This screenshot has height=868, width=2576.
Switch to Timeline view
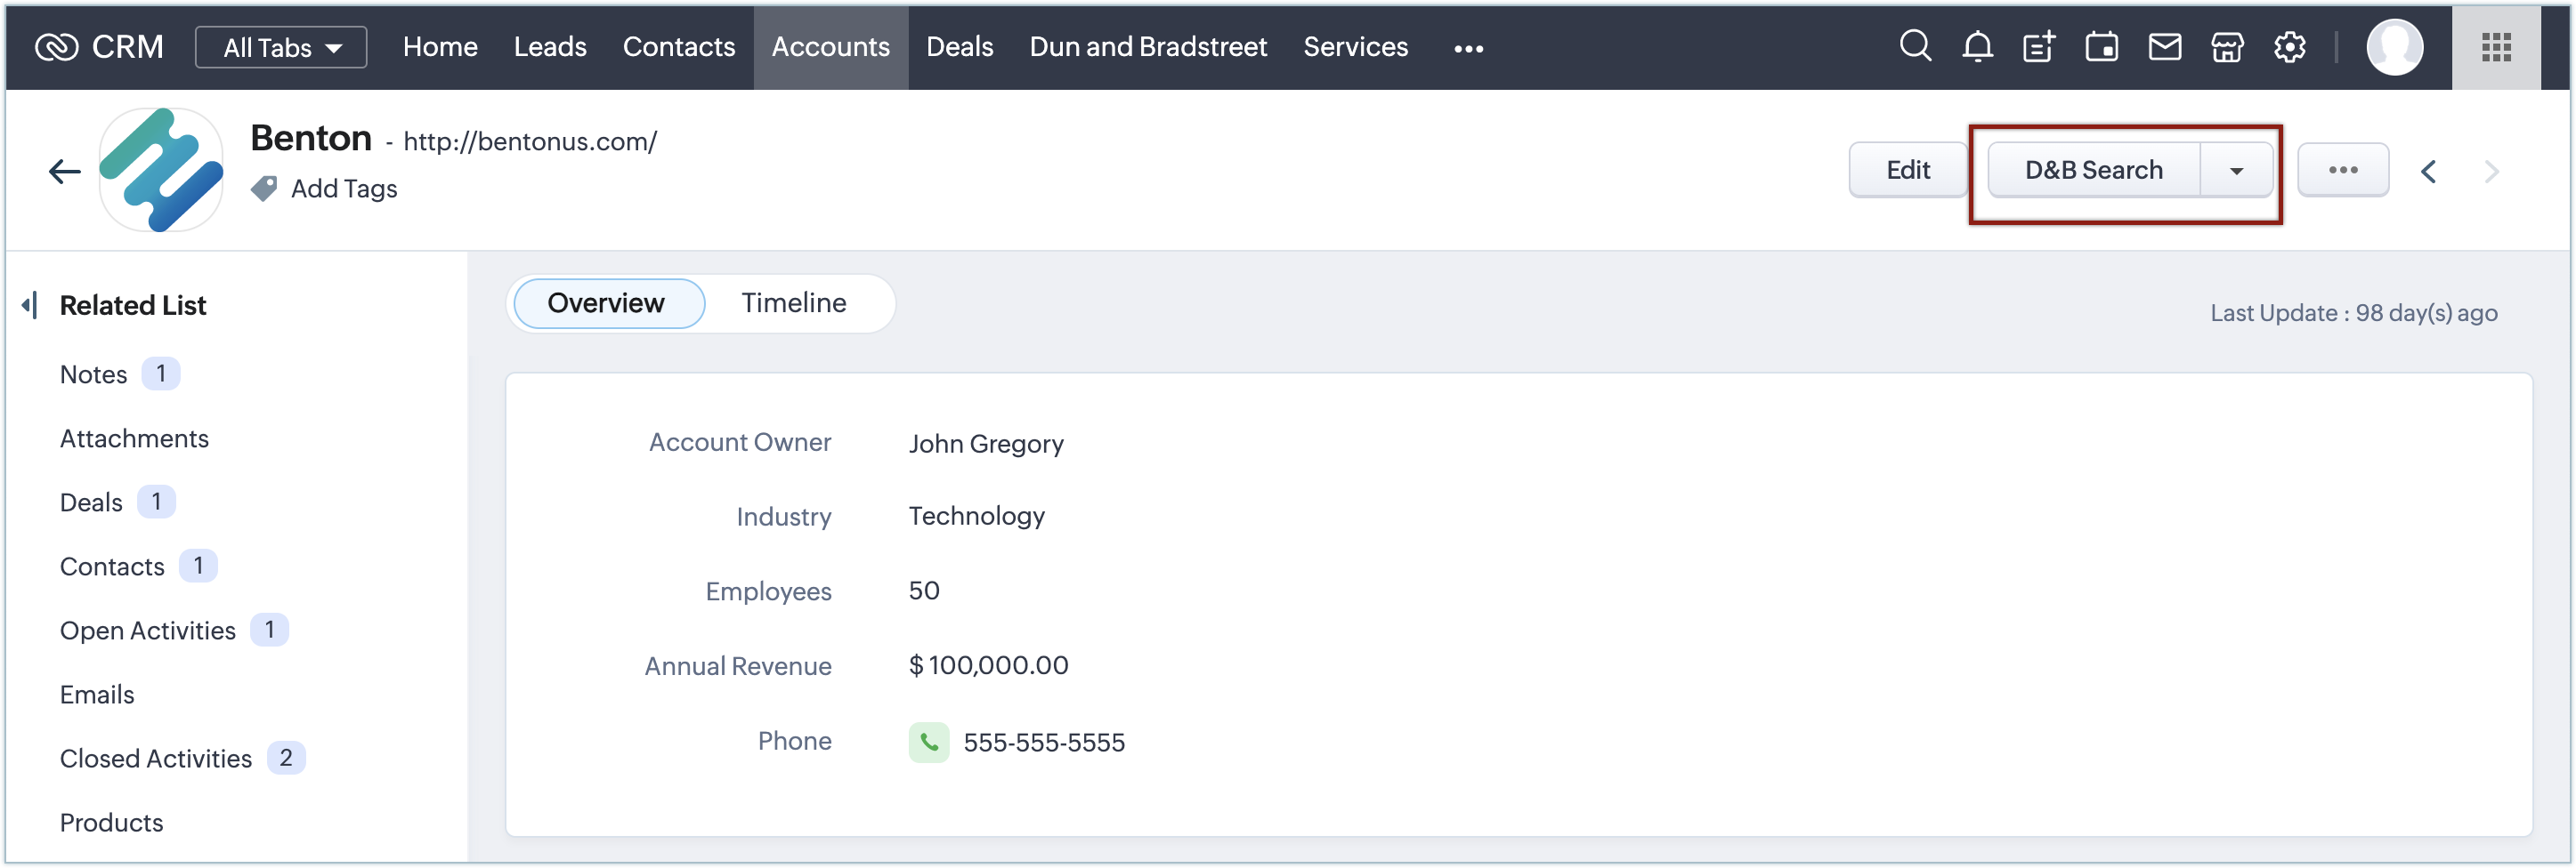(793, 303)
